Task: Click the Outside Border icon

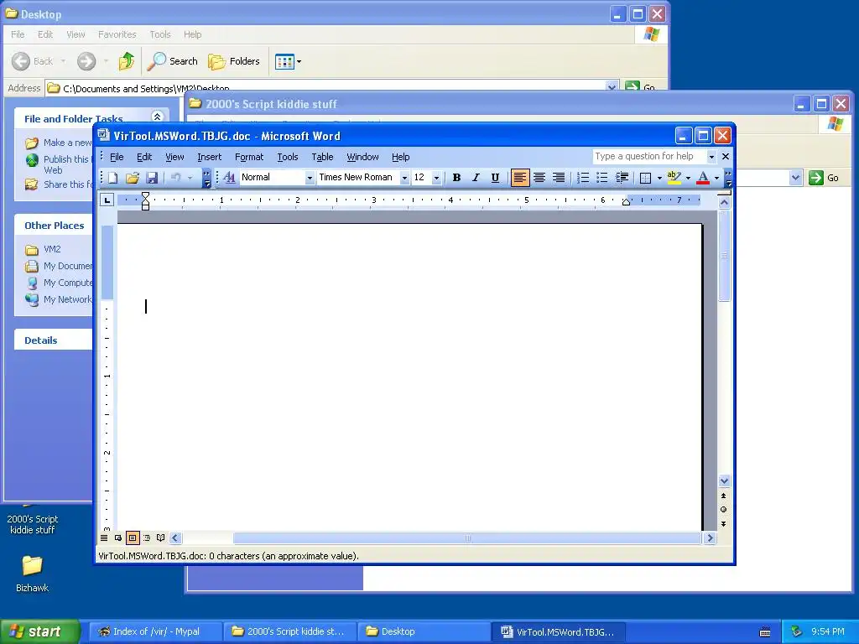Action: click(646, 178)
